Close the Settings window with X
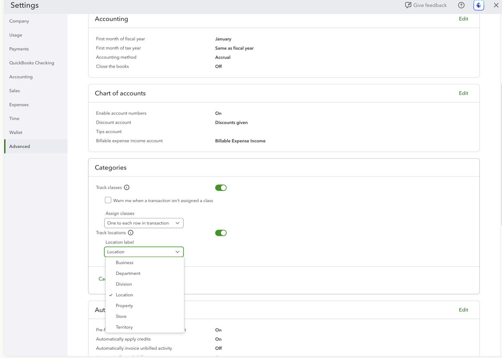The width and height of the screenshot is (502, 358). point(496,5)
